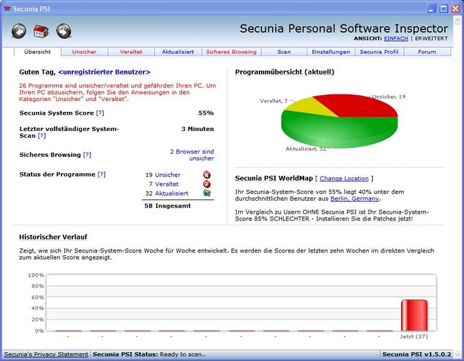Image resolution: width=464 pixels, height=361 pixels.
Task: Open help for Status der Programme
Action: (x=102, y=174)
